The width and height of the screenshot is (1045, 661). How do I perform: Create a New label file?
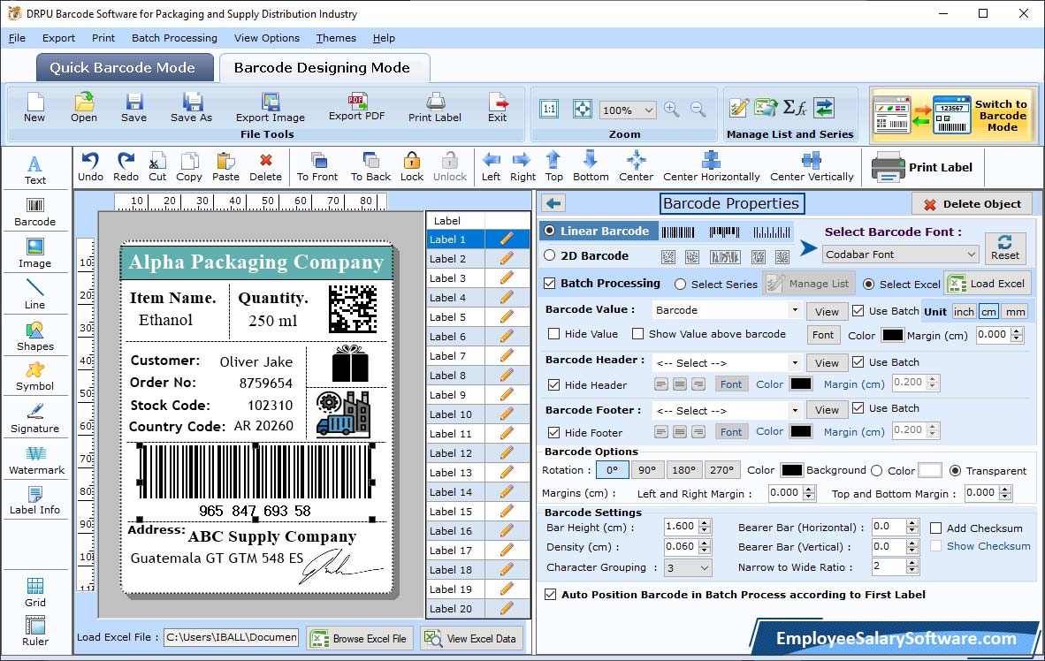pos(34,108)
